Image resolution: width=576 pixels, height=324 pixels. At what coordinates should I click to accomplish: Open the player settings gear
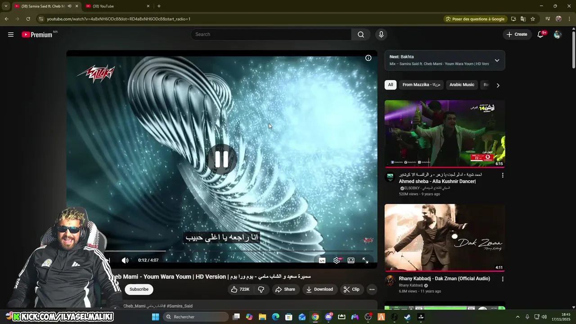337,260
